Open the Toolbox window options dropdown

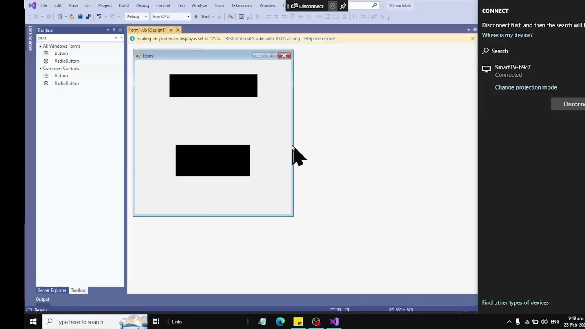[x=108, y=30]
